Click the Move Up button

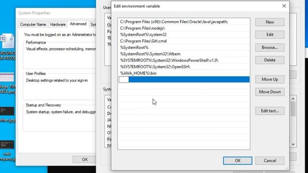point(269,79)
